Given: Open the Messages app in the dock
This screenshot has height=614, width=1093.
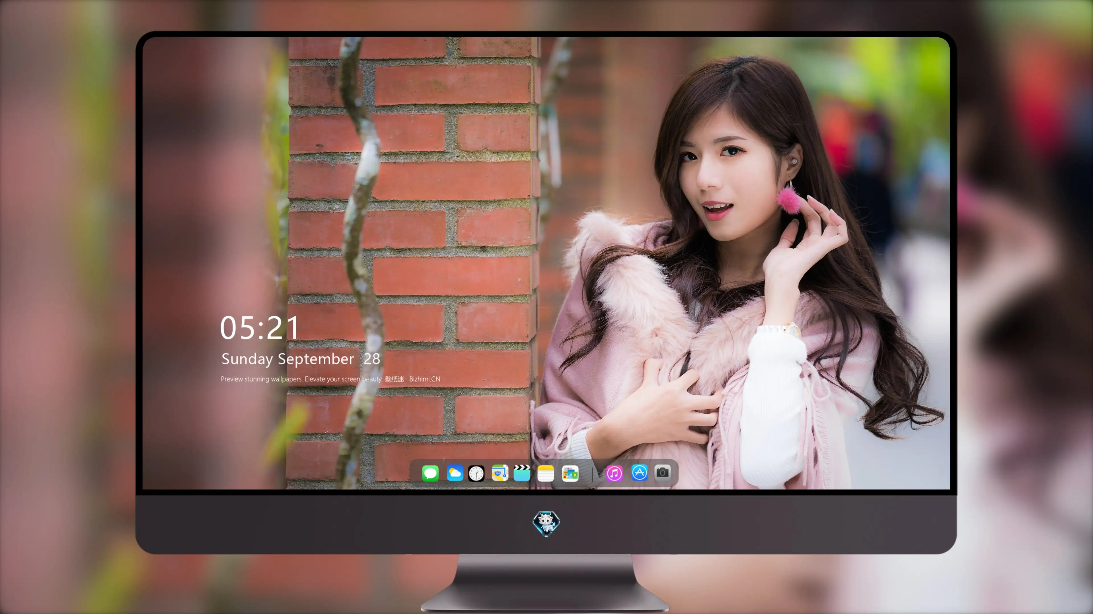Looking at the screenshot, I should [430, 473].
